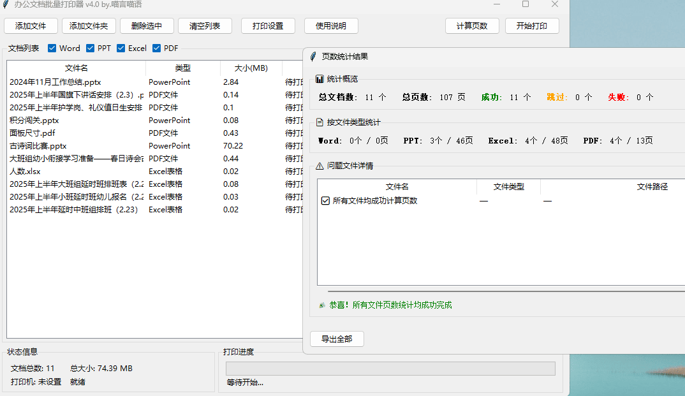
Task: Click the 添加文件 button
Action: [31, 26]
